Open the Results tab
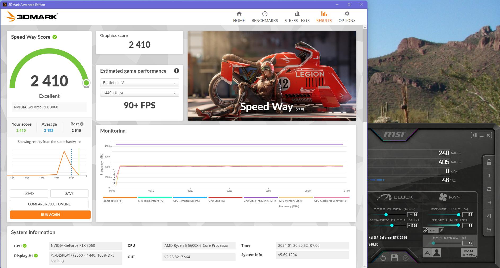 (x=324, y=17)
